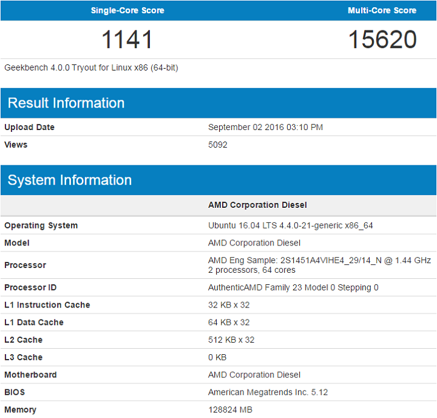Click the L2 Cache label

coord(24,340)
